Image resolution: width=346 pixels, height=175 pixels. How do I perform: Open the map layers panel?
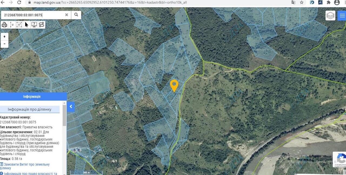330,15
